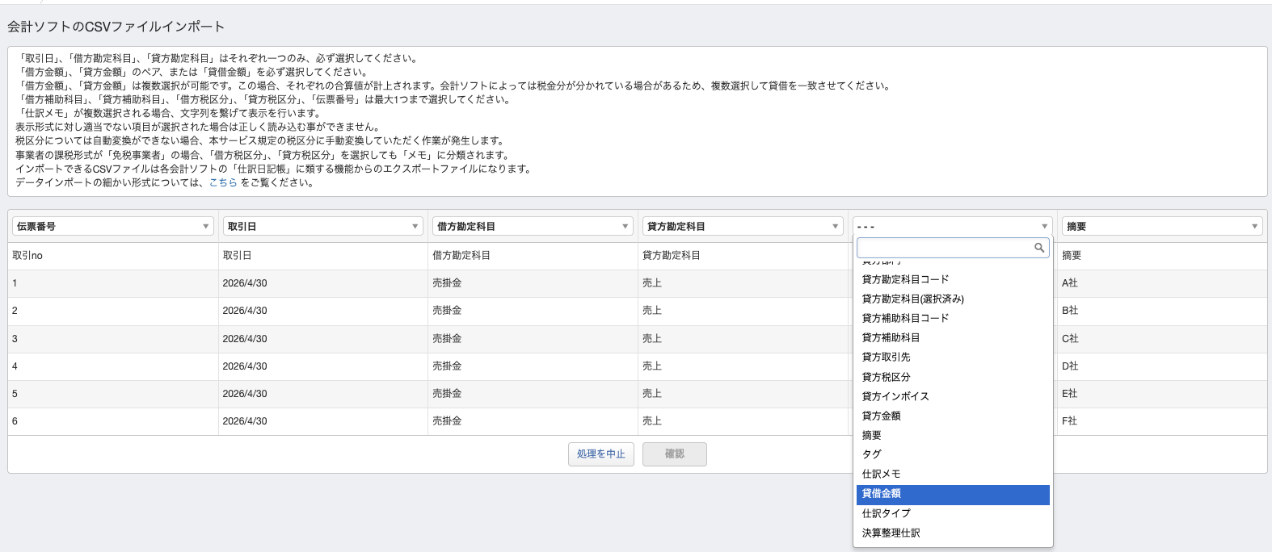1272x552 pixels.
Task: Click the search magnifier icon in dropdown
Action: tap(1039, 248)
